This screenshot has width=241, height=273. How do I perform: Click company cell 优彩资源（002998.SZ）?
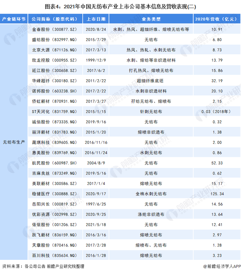(55, 214)
